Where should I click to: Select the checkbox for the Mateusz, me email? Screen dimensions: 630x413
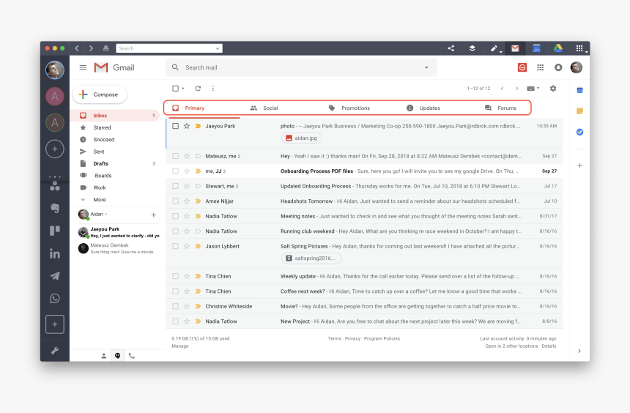pos(176,156)
